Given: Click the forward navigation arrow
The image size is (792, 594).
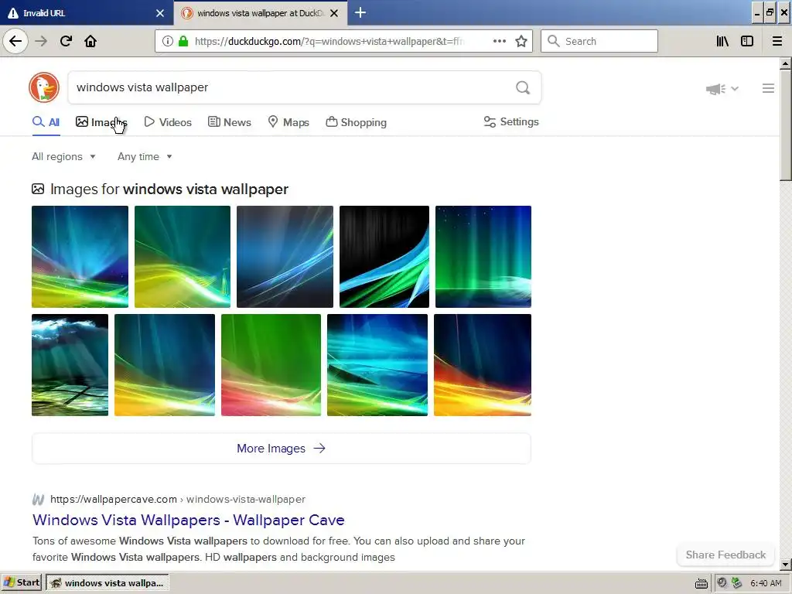Looking at the screenshot, I should pyautogui.click(x=41, y=41).
